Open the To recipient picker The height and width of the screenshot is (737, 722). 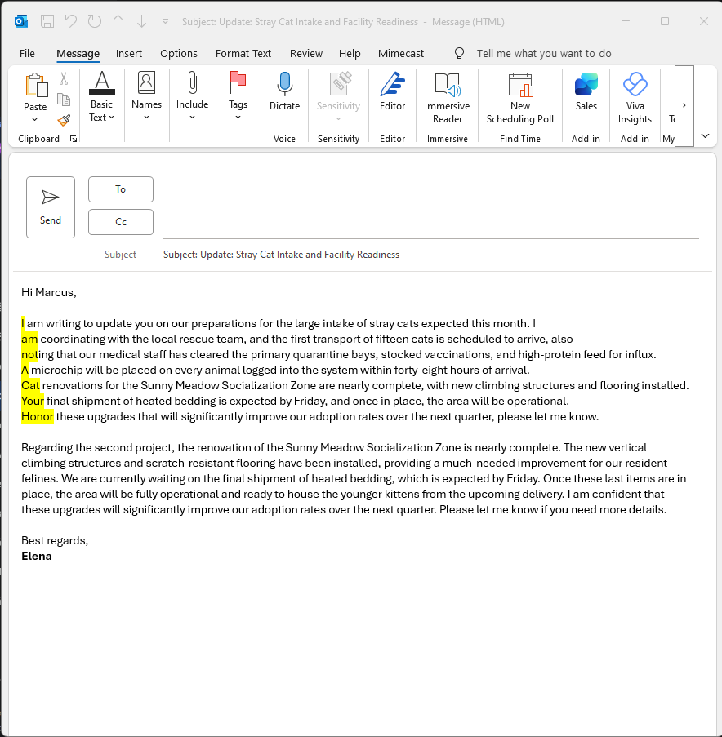[120, 189]
